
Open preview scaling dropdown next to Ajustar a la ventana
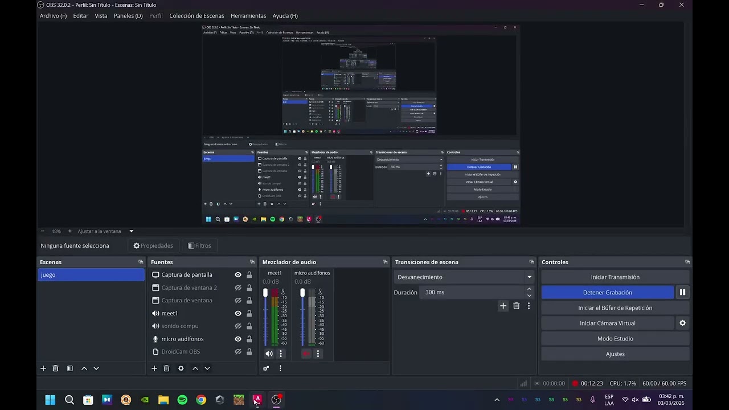tap(131, 231)
